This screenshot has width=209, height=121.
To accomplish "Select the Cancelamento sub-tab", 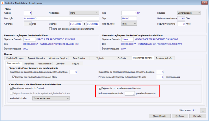I will [14, 63].
